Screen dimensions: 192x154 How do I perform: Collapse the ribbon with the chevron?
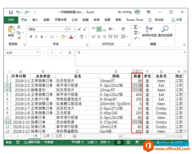pyautogui.click(x=184, y=45)
